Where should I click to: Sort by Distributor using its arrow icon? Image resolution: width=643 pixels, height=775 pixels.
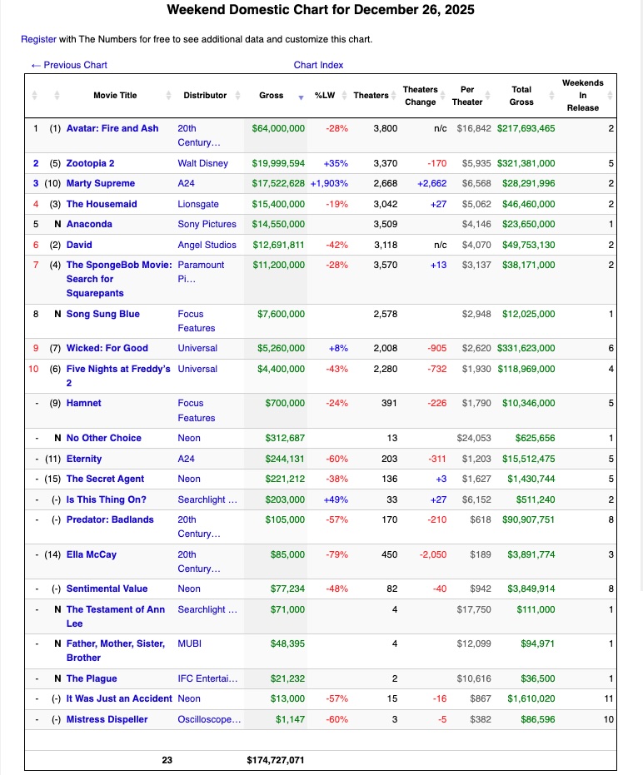coord(238,96)
